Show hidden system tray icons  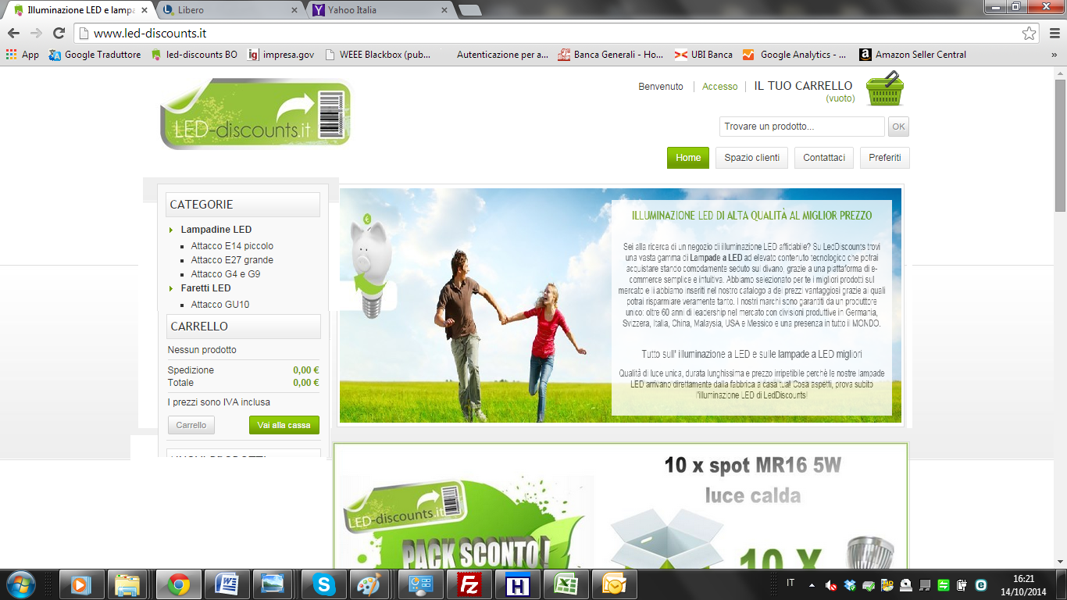tap(812, 585)
